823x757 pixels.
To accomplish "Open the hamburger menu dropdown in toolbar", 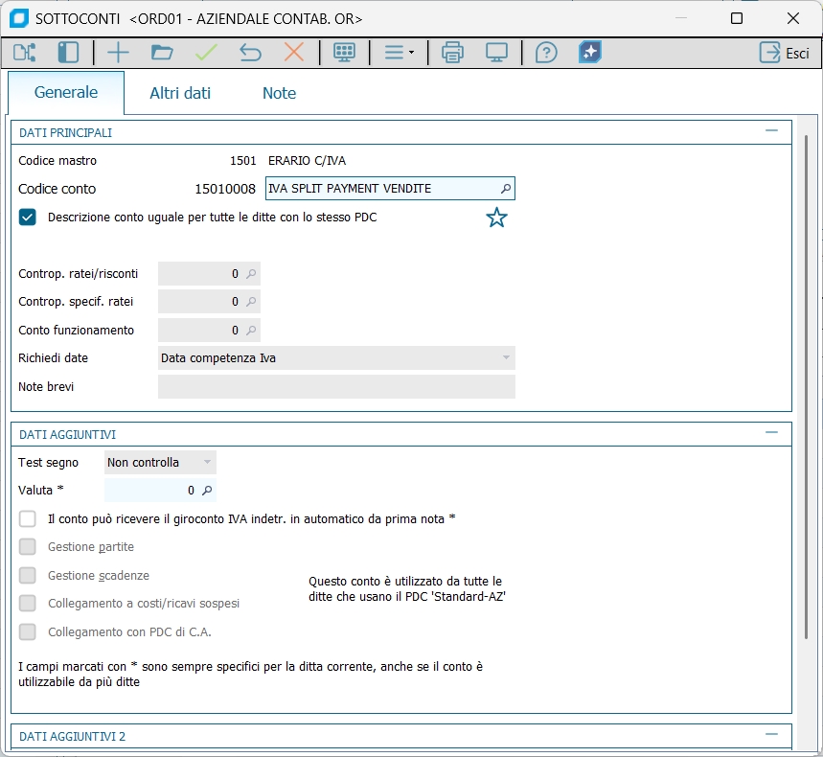I will coord(399,53).
